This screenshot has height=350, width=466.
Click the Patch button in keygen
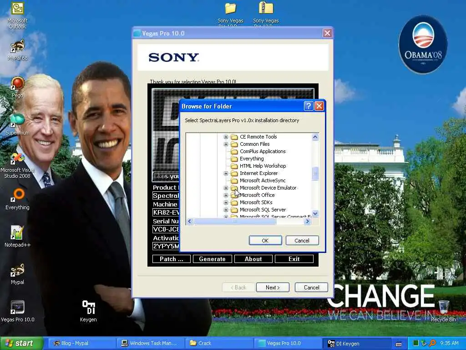coord(172,259)
